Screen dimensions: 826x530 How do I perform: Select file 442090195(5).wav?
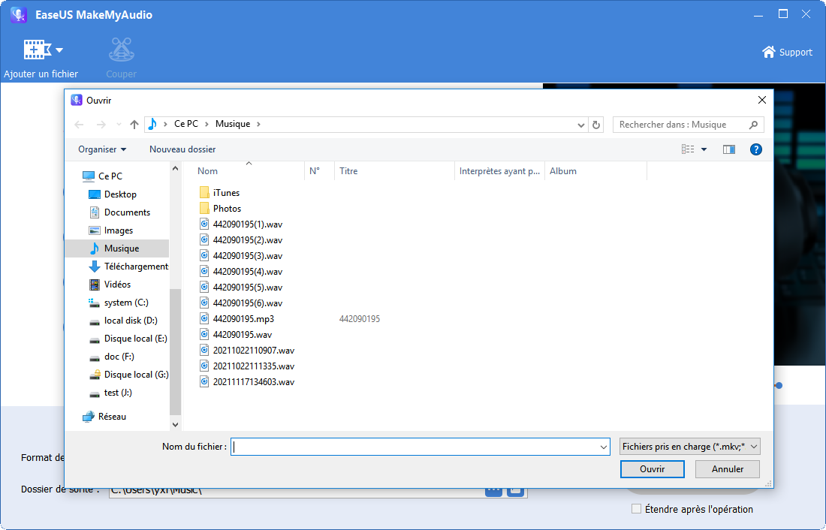pos(241,288)
